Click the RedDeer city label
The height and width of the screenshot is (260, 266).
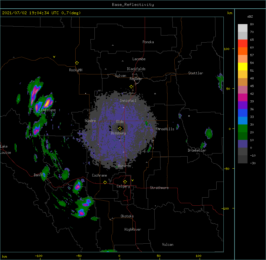(136, 79)
